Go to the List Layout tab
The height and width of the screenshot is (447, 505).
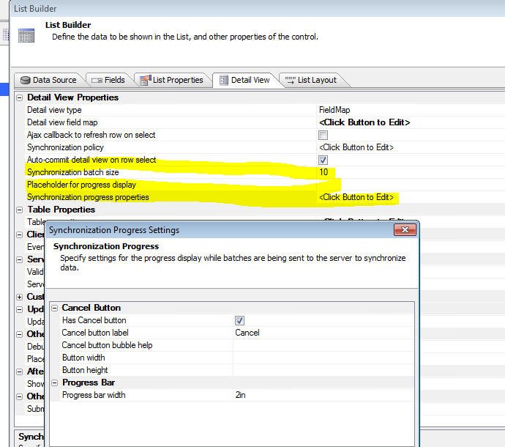click(x=311, y=80)
